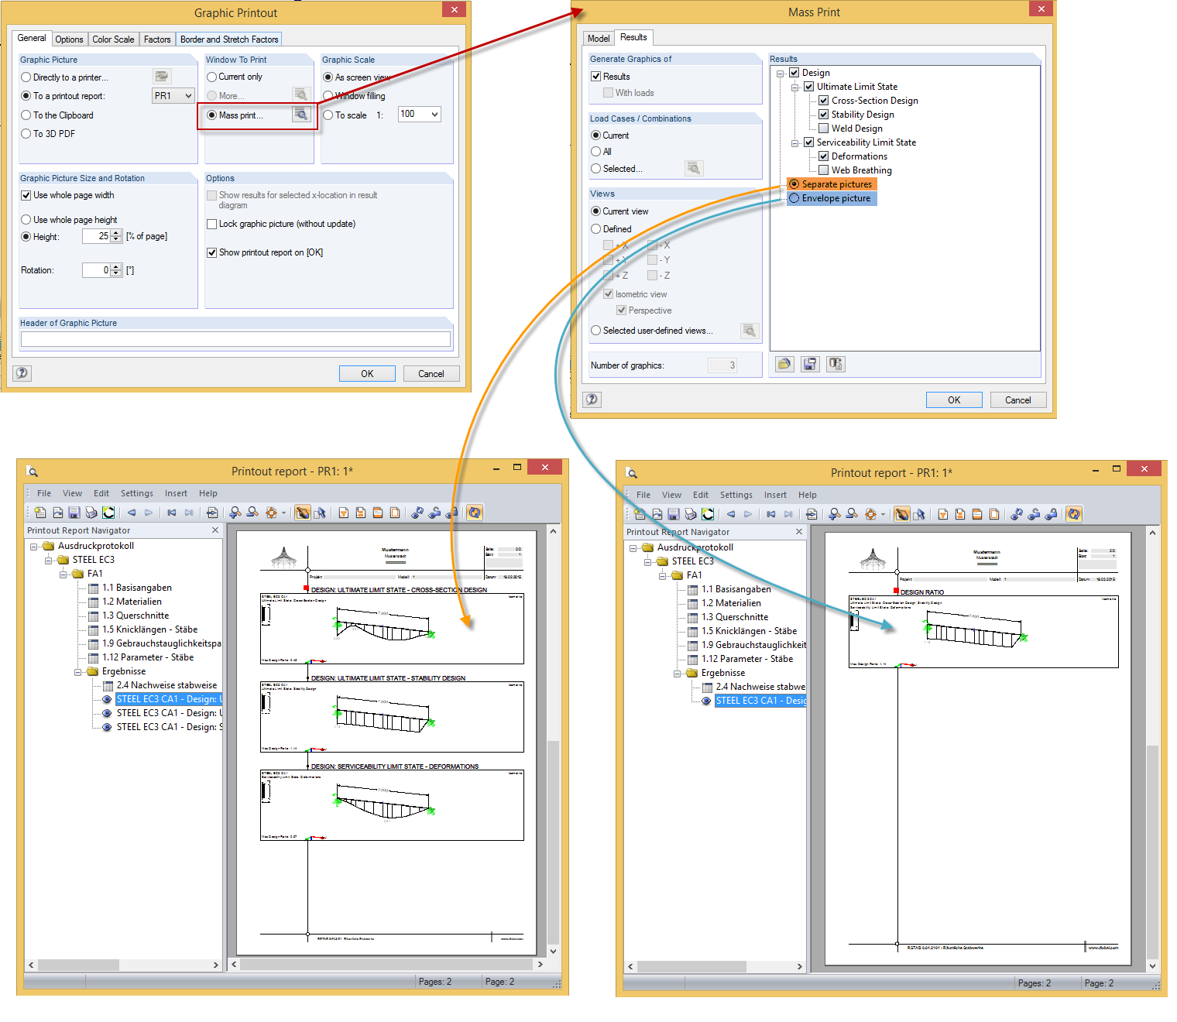Select 'All' load cases radio in Mass Print
This screenshot has width=1177, height=1022.
pos(595,152)
